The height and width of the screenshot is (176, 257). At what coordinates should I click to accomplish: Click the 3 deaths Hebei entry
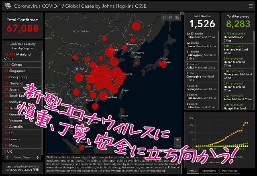click(201, 105)
